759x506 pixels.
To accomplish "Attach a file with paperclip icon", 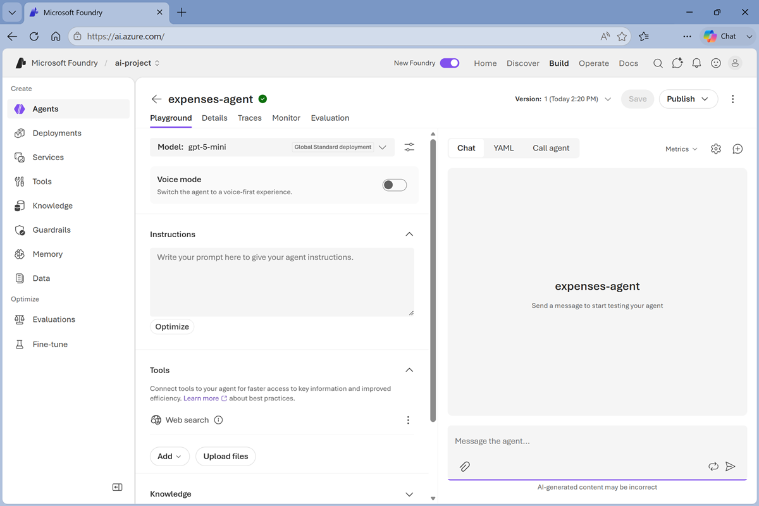I will (x=464, y=466).
